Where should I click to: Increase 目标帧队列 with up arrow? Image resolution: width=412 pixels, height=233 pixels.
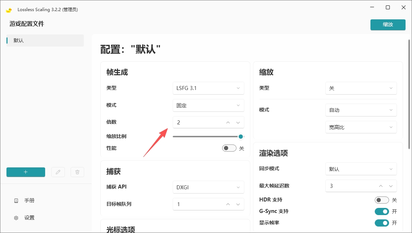[x=228, y=204]
